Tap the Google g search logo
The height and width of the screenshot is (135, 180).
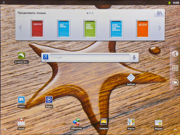click(x=45, y=57)
